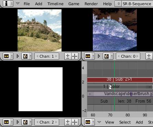
Task: Open the File menu
Action: [x=27, y=4]
